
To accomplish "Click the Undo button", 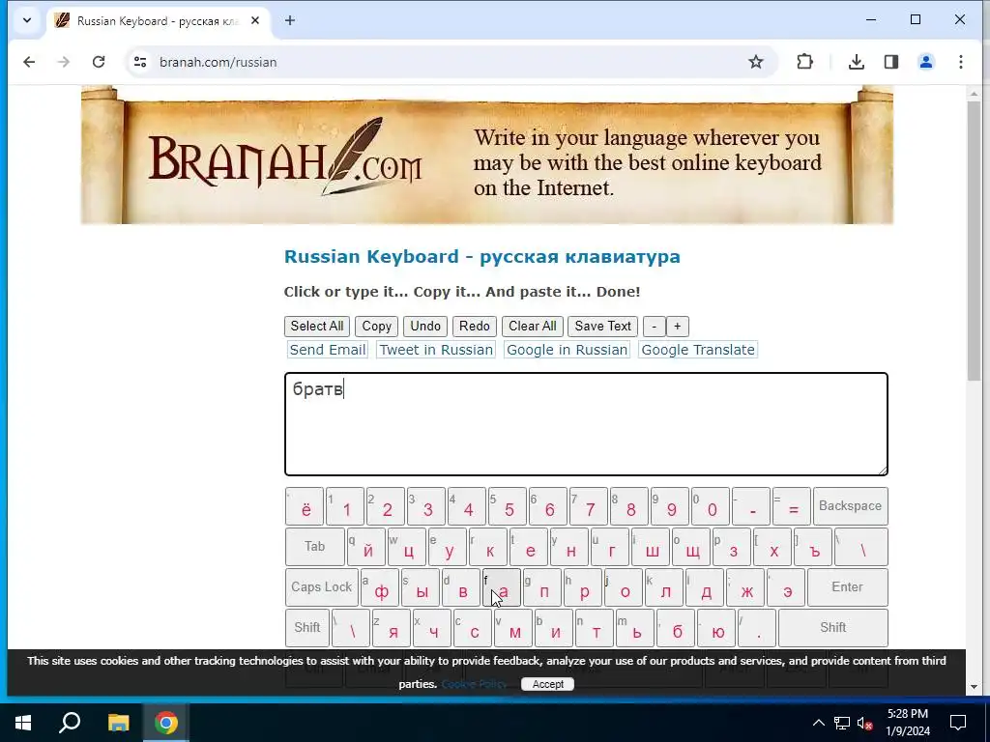I will 425,327.
